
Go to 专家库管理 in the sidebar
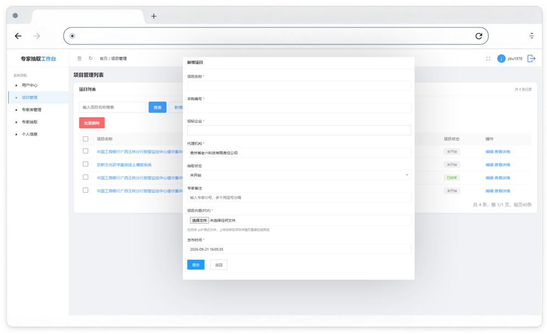click(31, 110)
